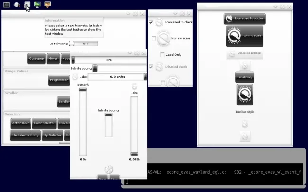This screenshot has width=308, height=192.
Task: Click the icon above the vertical 'Label' progressbar
Action: point(135,86)
